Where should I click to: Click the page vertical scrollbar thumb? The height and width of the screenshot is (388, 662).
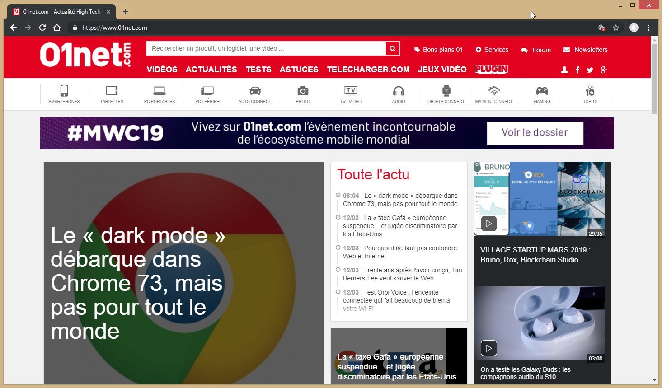point(654,79)
